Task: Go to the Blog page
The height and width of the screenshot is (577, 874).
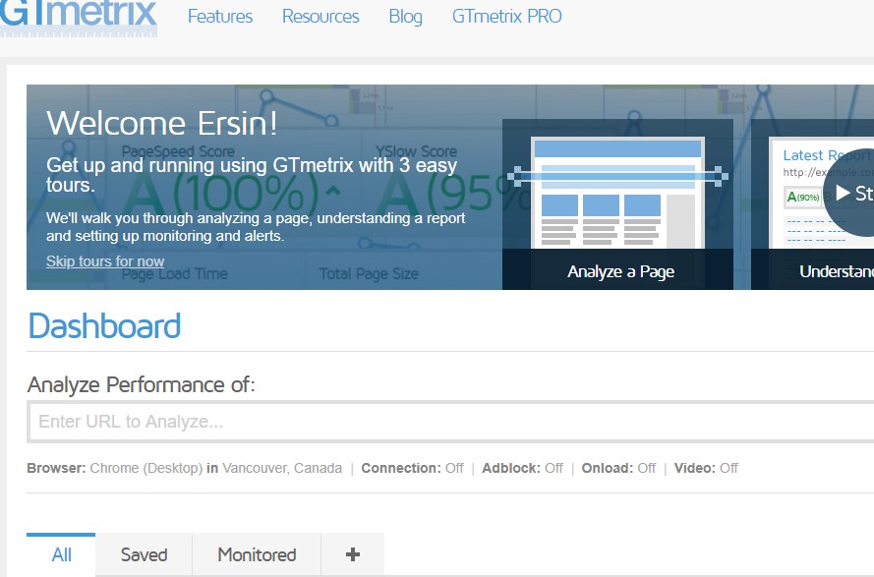Action: [x=405, y=17]
